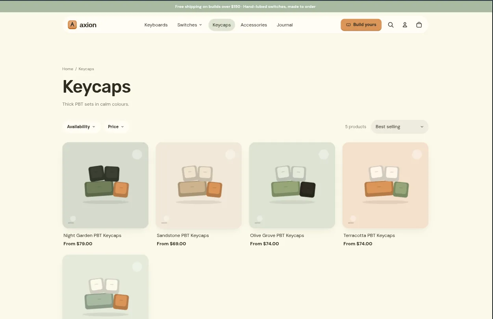Click the Build yours button
493x319 pixels.
point(361,24)
